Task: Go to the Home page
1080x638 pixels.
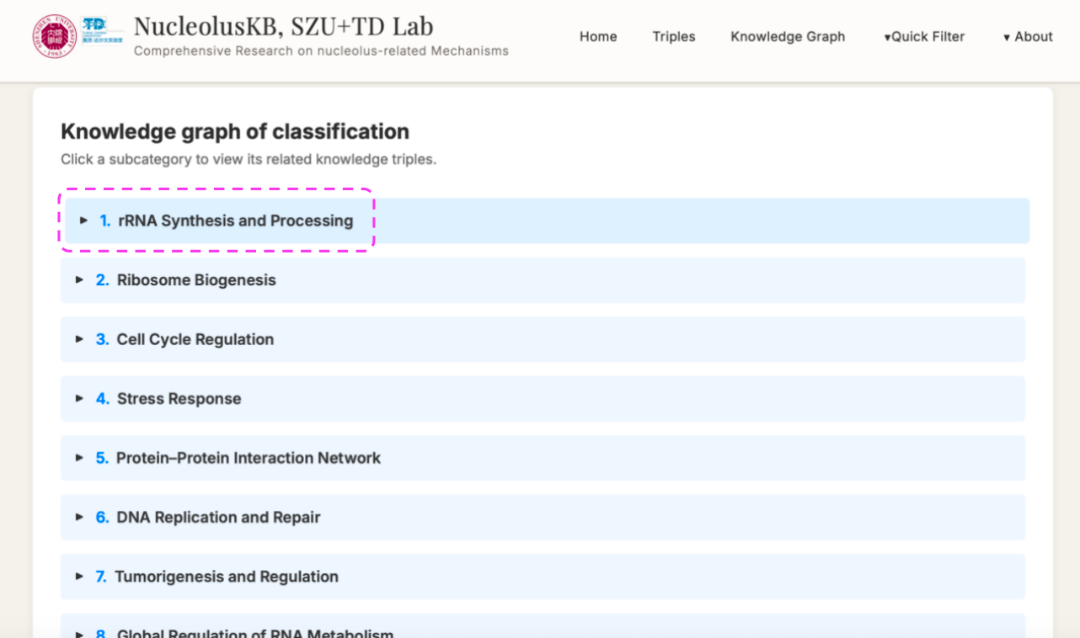Action: 598,36
